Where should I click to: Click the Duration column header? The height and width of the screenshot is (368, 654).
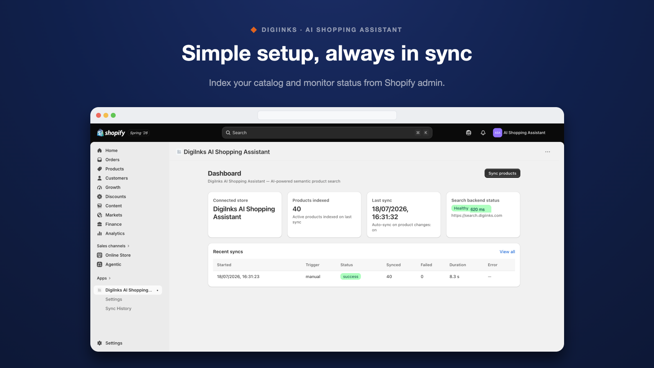458,265
